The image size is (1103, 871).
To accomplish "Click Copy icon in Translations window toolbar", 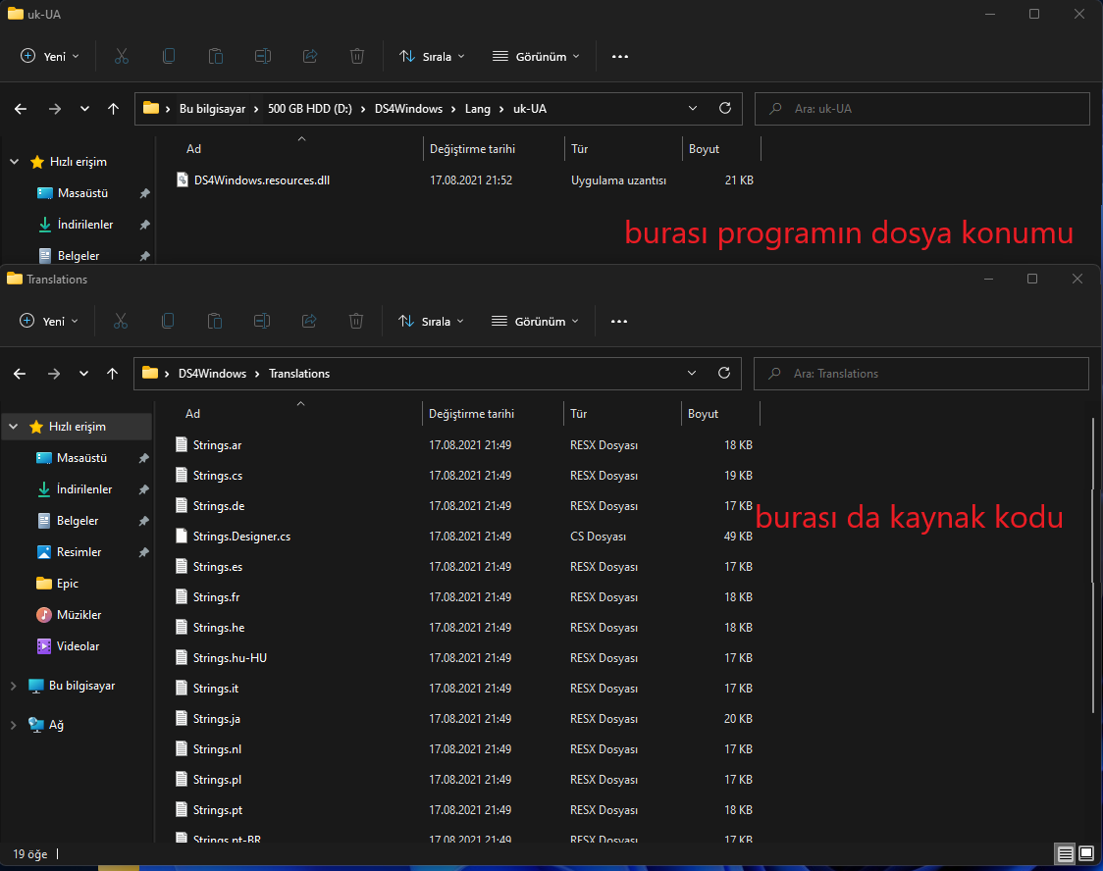I will click(168, 322).
